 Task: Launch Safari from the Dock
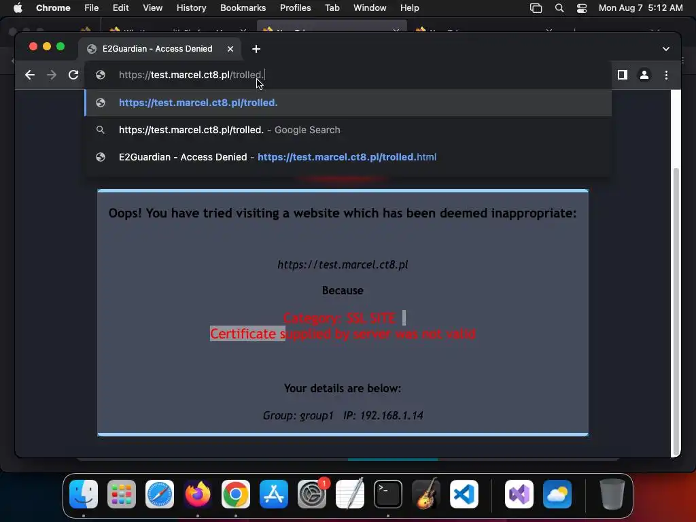click(x=160, y=494)
